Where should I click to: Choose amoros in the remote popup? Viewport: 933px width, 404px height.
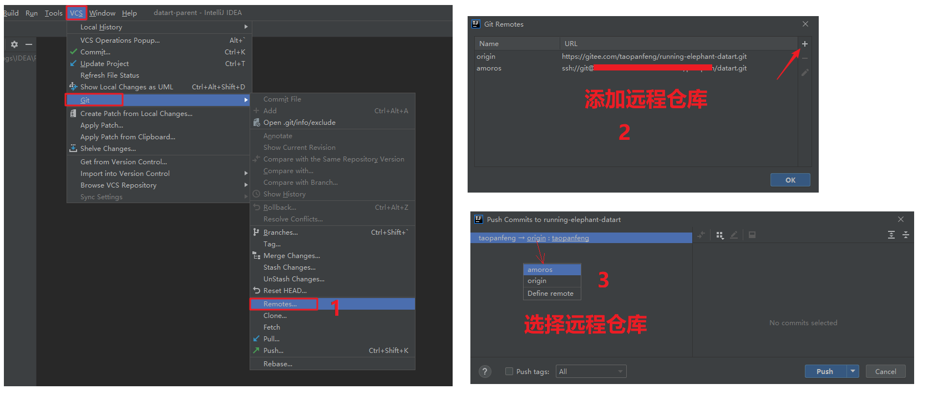[x=552, y=269]
